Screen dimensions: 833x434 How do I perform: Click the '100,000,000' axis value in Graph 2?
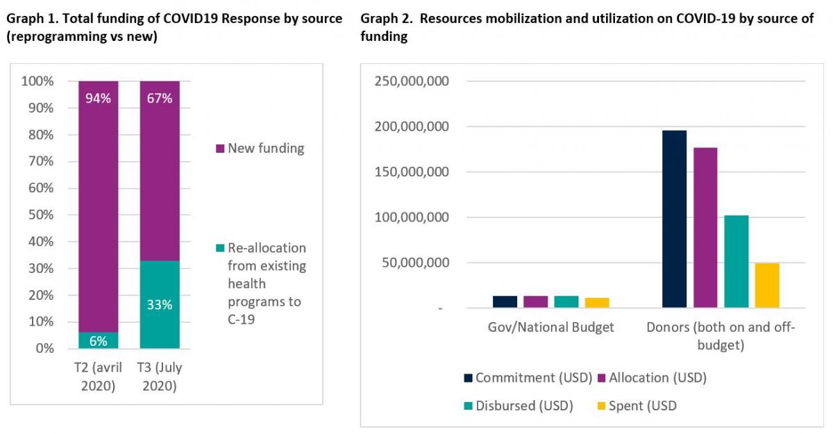(412, 217)
